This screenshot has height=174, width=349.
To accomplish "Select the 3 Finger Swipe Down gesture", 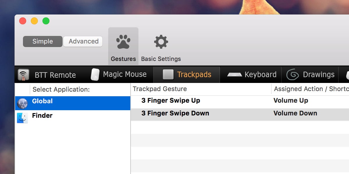I will tap(175, 113).
